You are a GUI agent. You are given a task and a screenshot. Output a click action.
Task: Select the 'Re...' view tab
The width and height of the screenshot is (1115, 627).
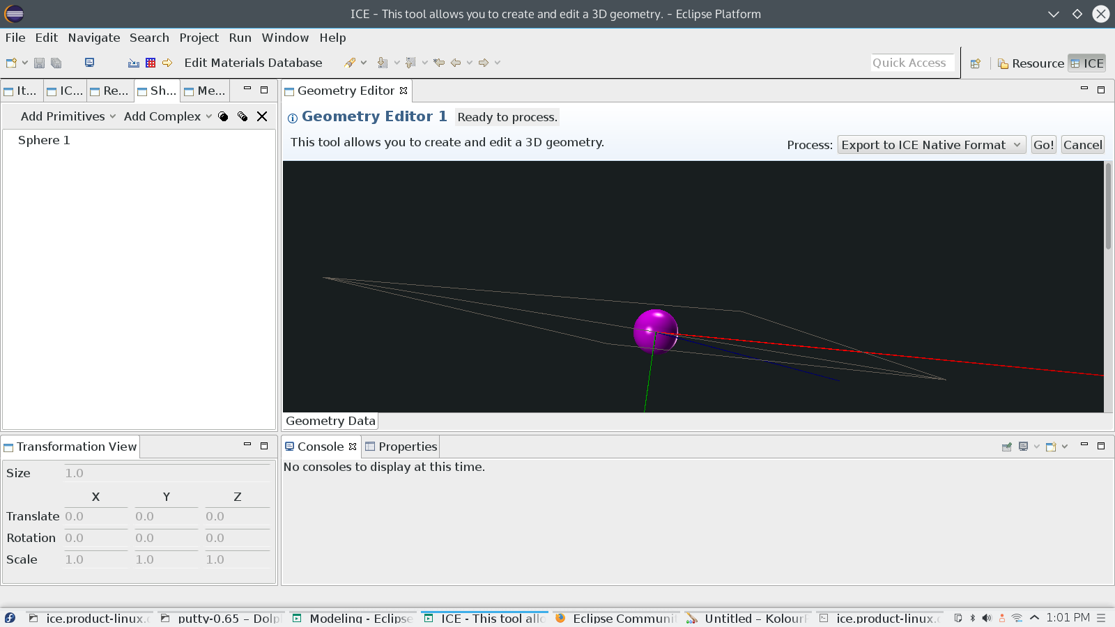109,91
